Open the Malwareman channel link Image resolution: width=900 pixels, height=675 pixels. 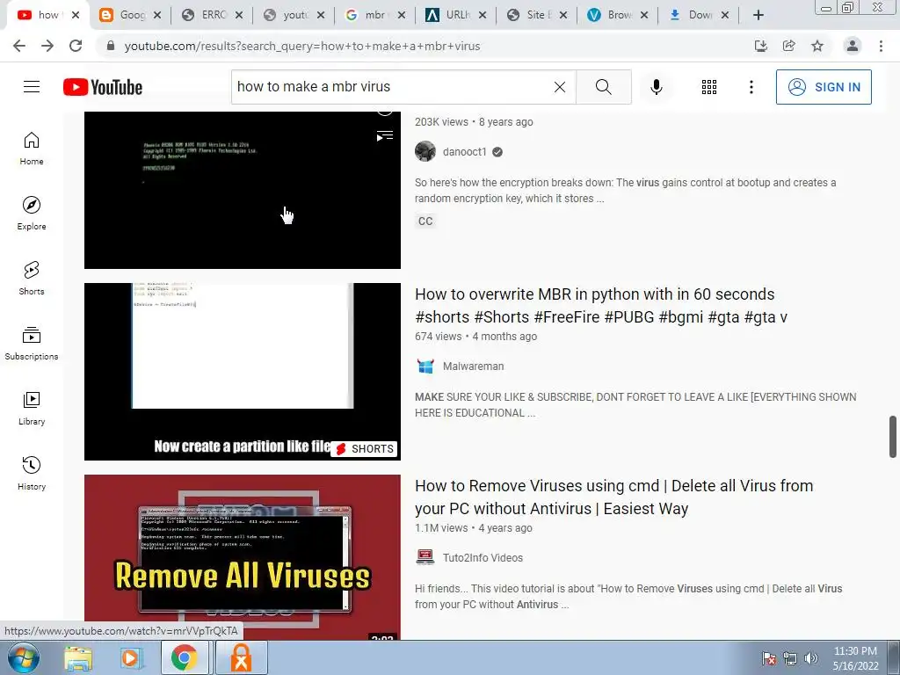473,367
